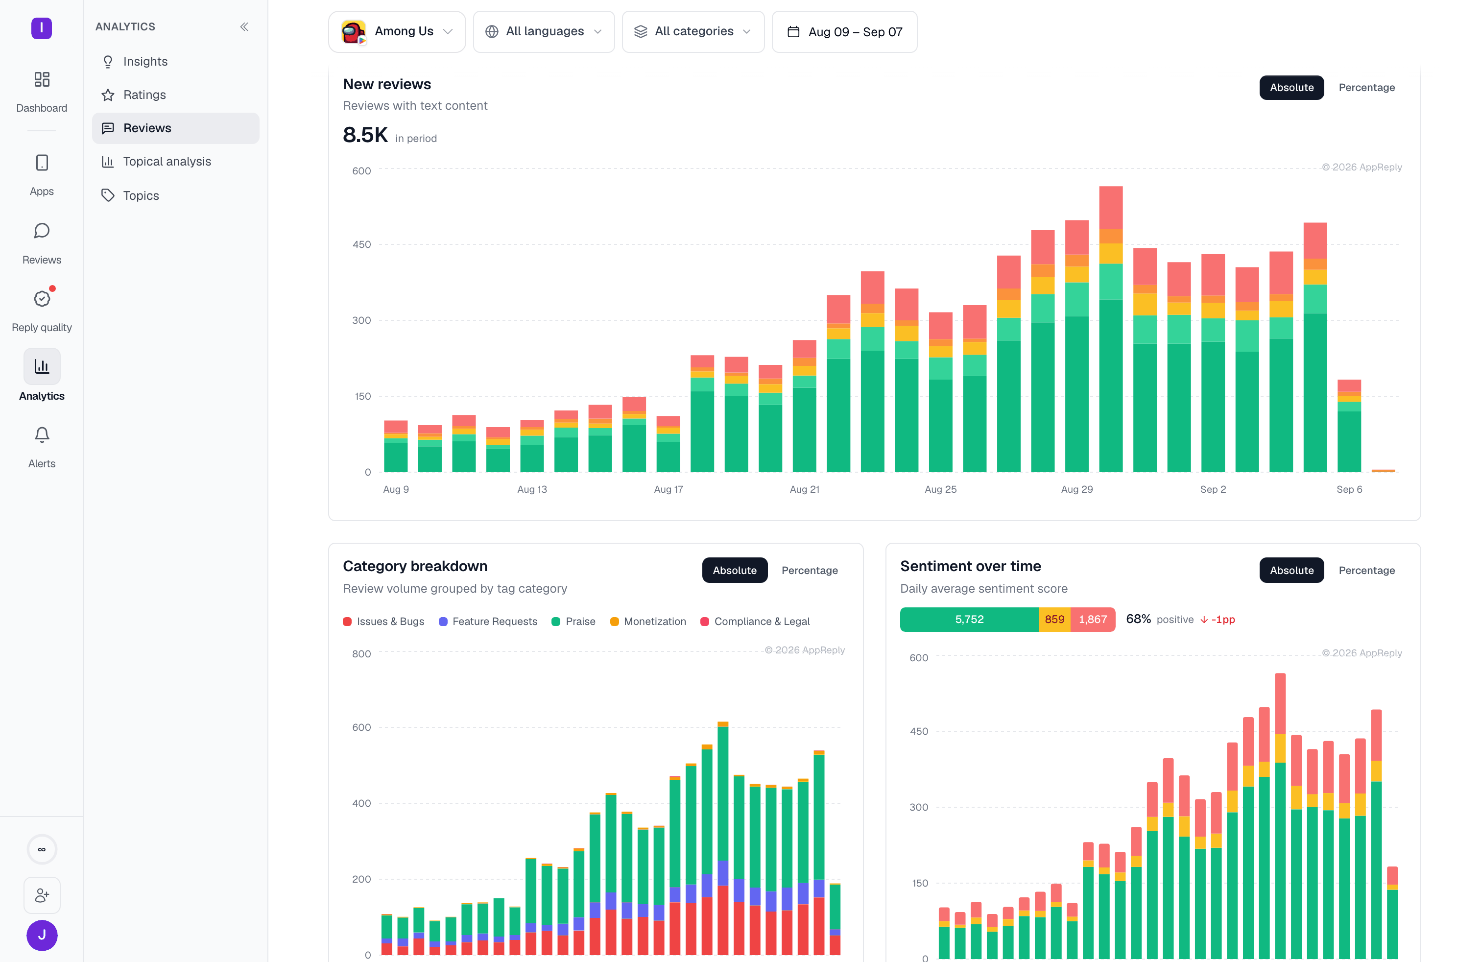Click the globe icon in languages filter
The width and height of the screenshot is (1481, 962).
tap(492, 32)
